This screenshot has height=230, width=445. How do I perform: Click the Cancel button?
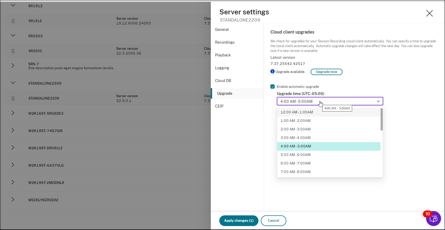(x=273, y=221)
